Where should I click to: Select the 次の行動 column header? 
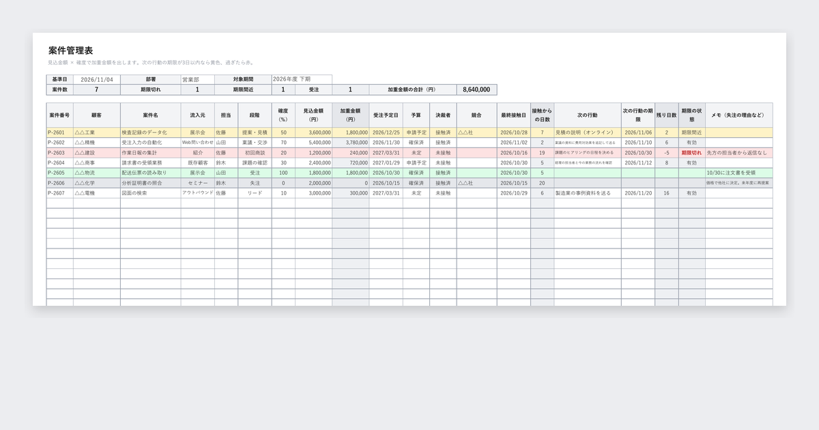click(588, 115)
